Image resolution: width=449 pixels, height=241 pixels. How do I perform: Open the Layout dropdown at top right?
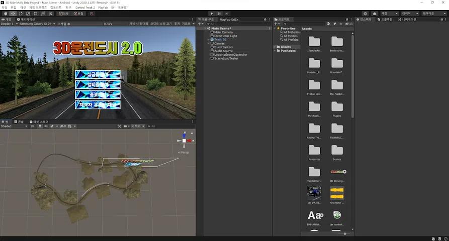point(434,14)
